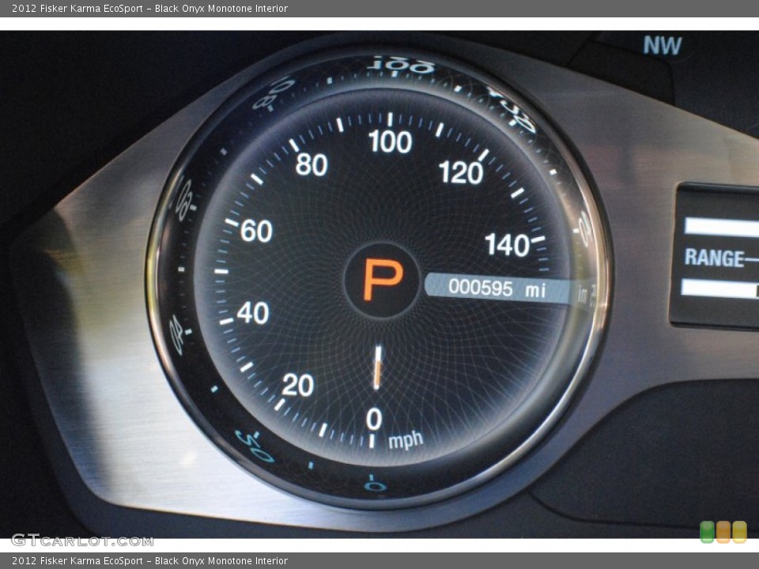Click the 40 speed marking

[253, 313]
